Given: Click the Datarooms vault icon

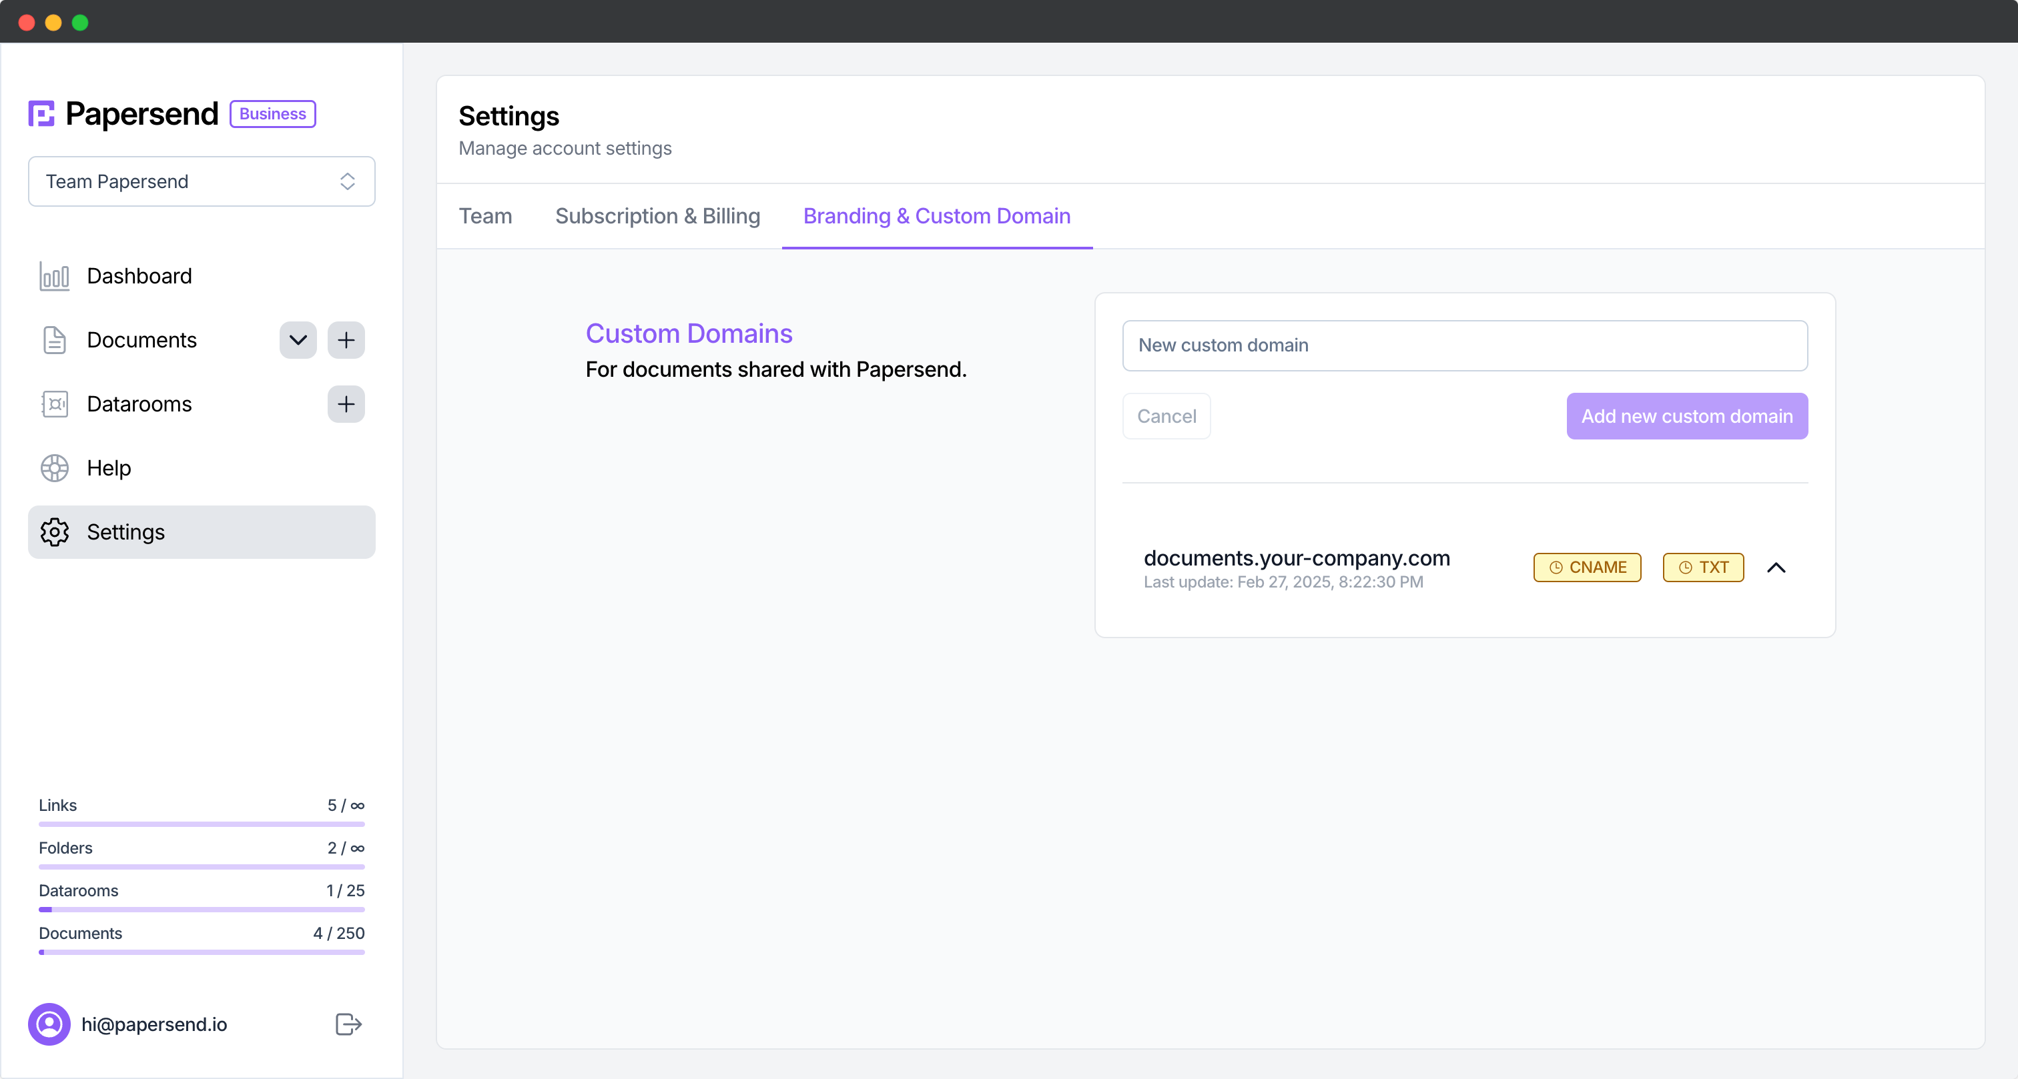Looking at the screenshot, I should coord(54,404).
